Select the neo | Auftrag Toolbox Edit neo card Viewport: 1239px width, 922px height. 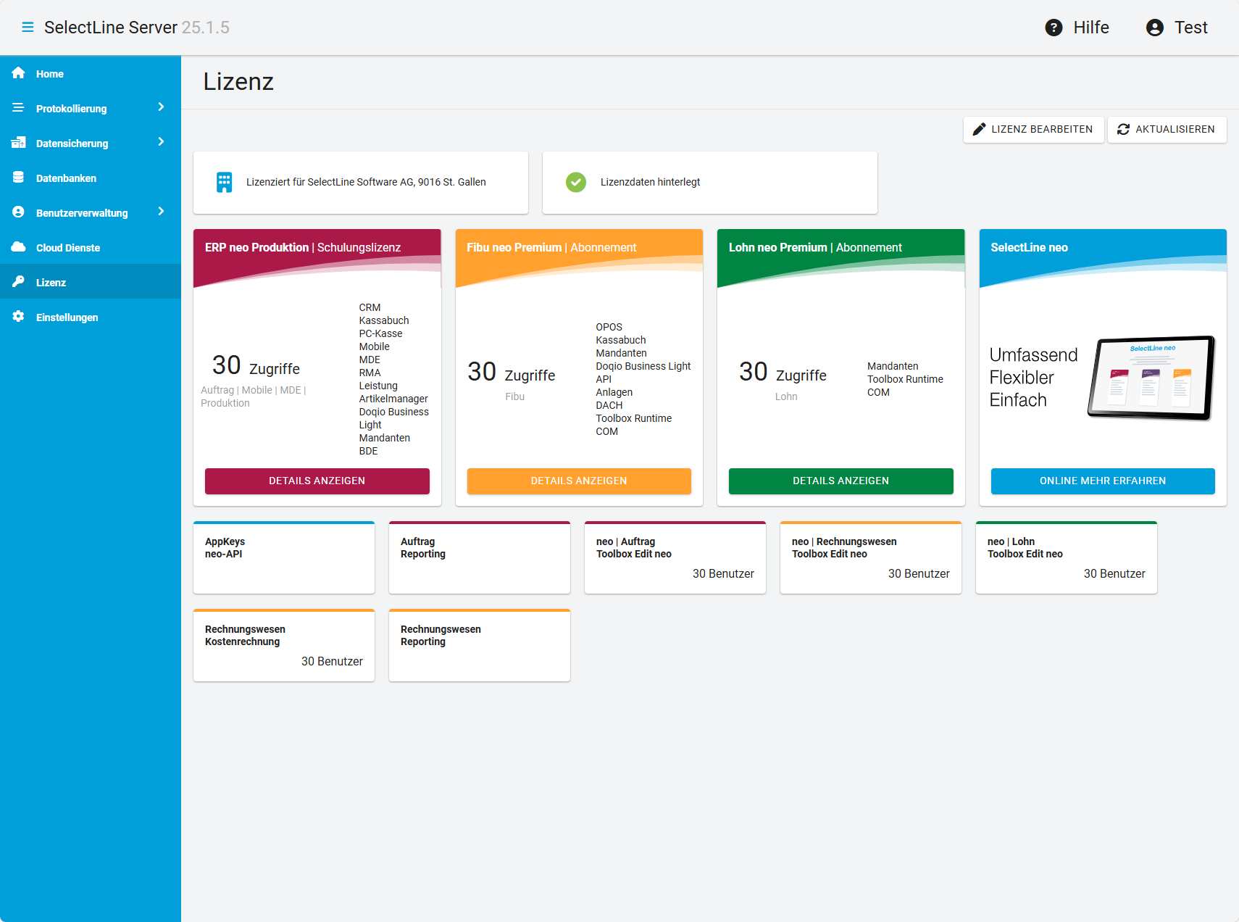675,557
